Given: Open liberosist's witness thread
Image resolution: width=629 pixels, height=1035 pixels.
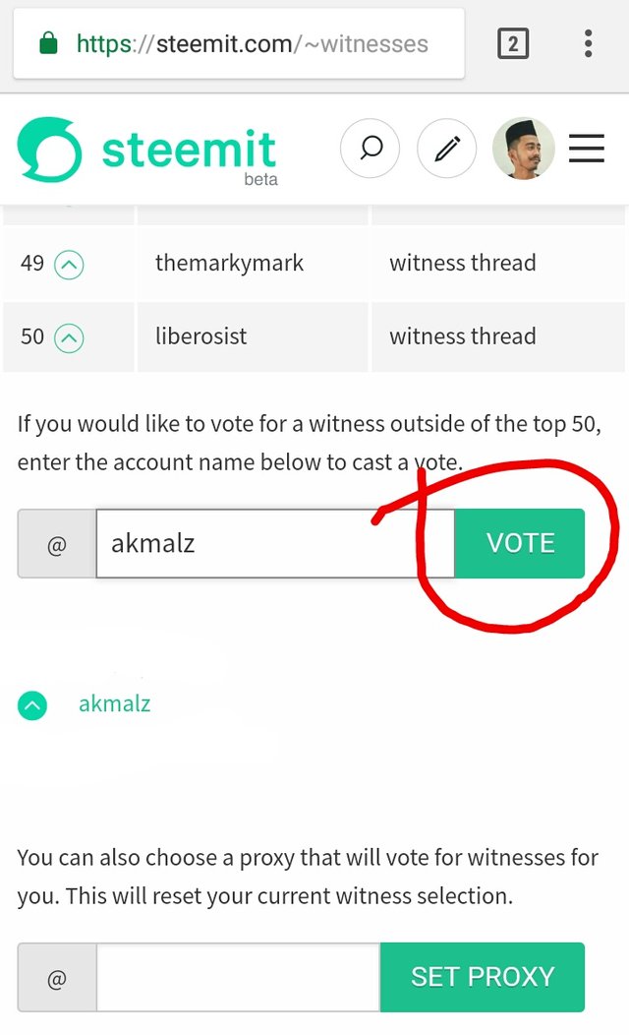Looking at the screenshot, I should click(462, 335).
